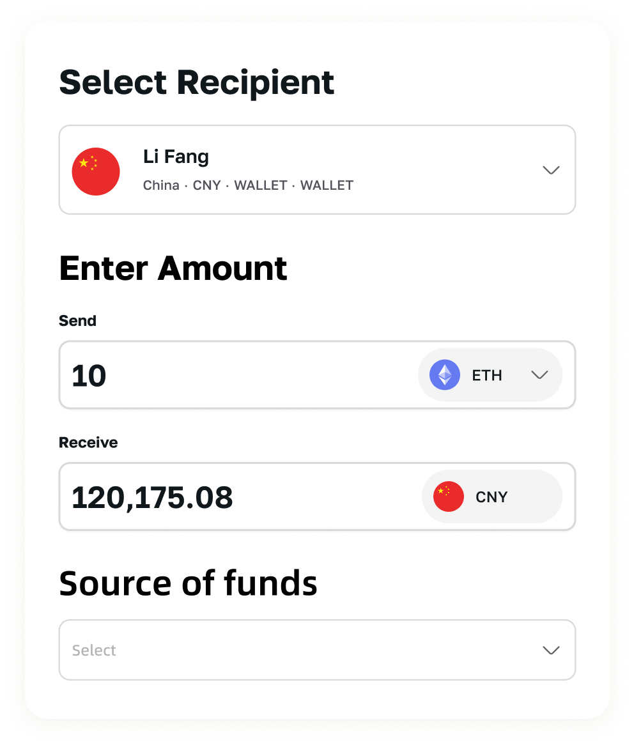634x747 pixels.
Task: Expand the recipient chevron arrow
Action: [x=551, y=170]
